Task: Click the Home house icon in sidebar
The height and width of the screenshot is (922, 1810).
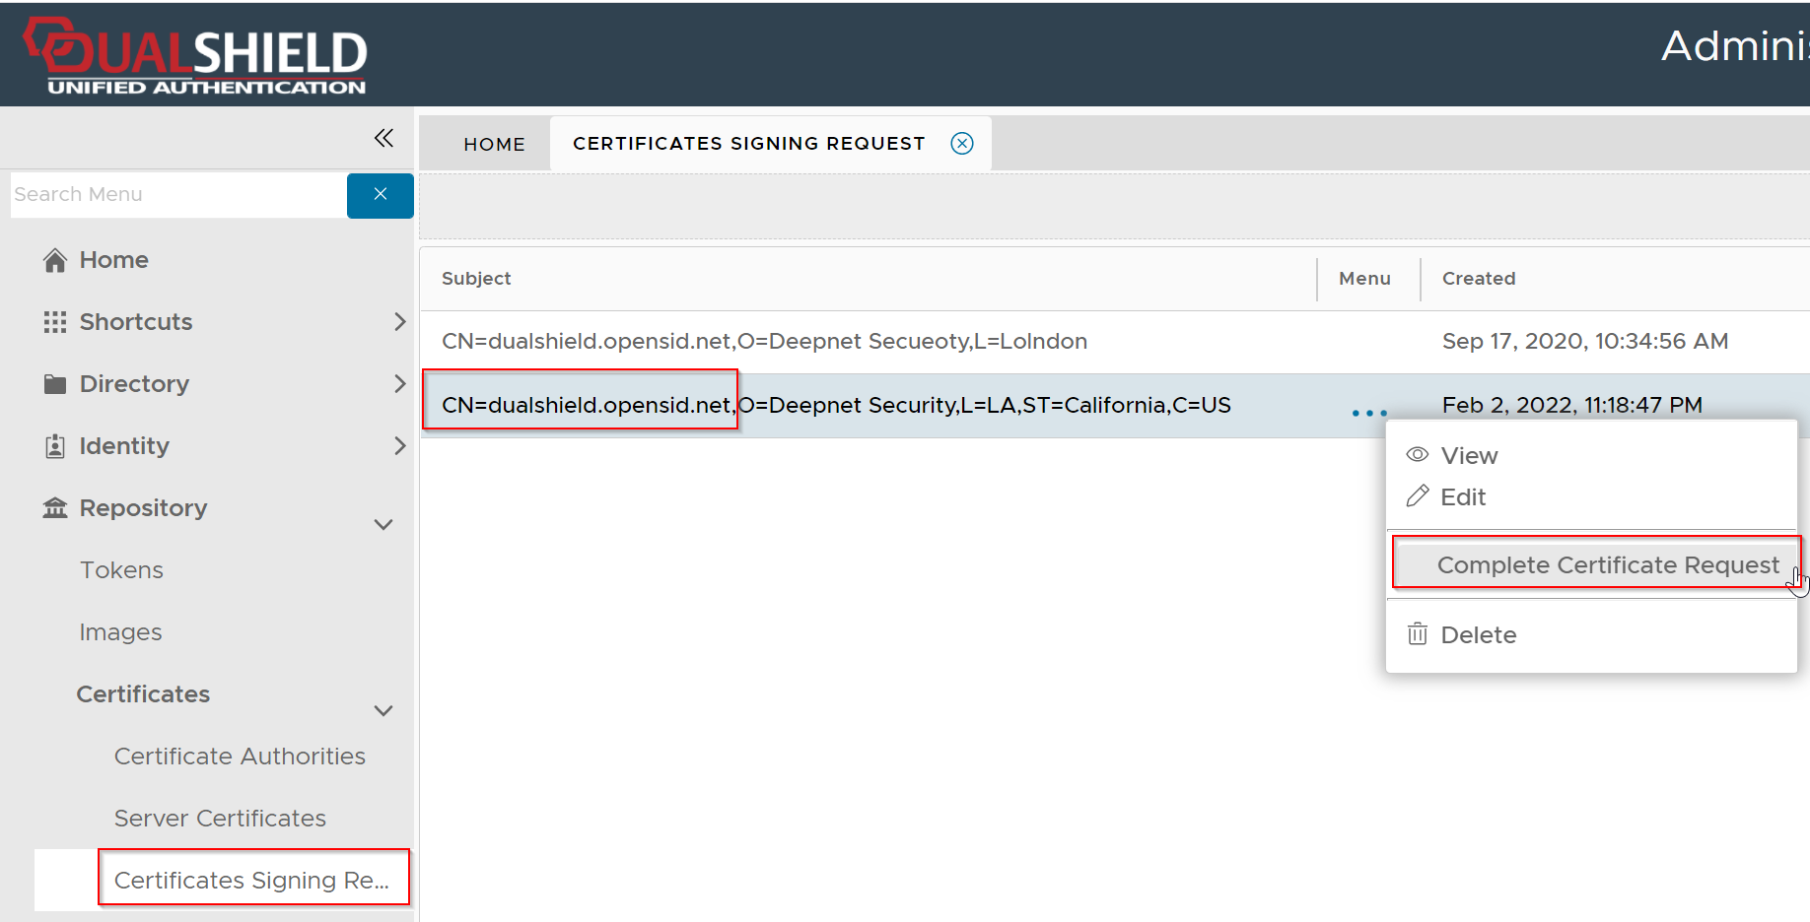Action: point(55,260)
